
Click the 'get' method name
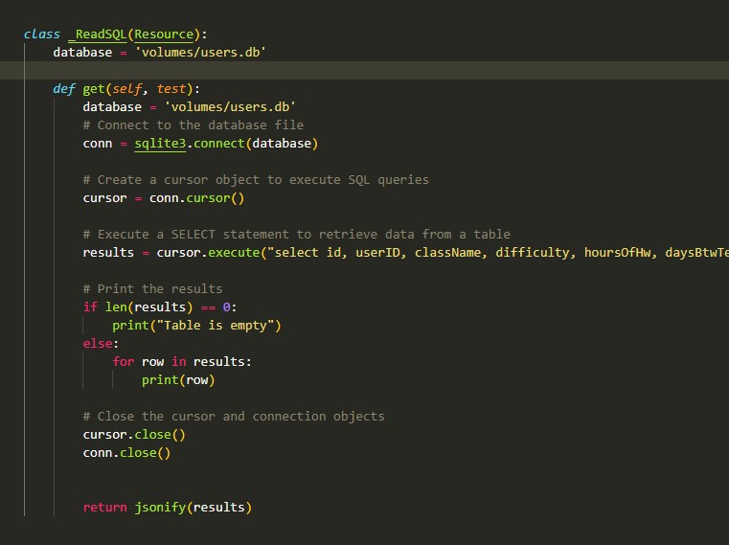94,89
